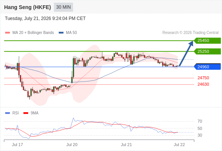Click the Jul 17 date axis label
This screenshot has height=151, width=222.
click(17, 145)
